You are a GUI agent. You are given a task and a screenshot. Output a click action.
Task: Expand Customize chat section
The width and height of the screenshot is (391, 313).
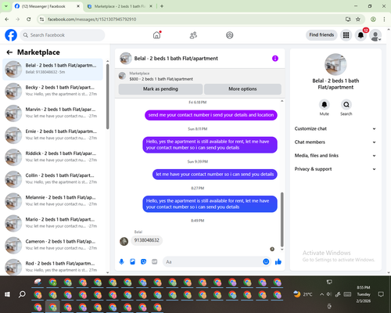(x=335, y=128)
